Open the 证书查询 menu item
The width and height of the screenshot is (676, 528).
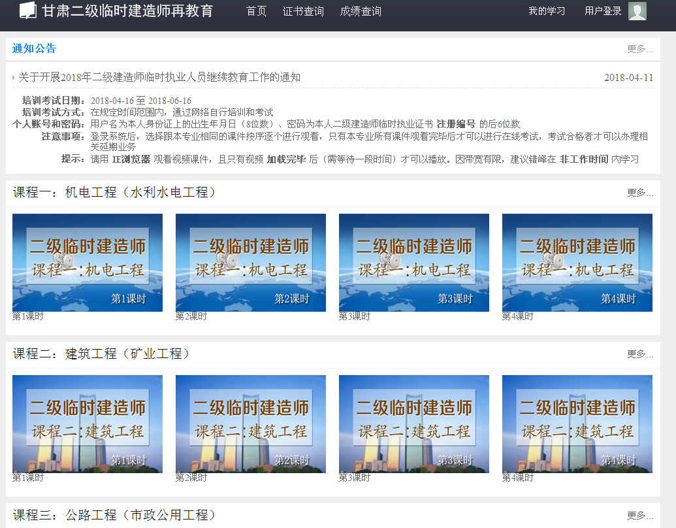(x=303, y=11)
